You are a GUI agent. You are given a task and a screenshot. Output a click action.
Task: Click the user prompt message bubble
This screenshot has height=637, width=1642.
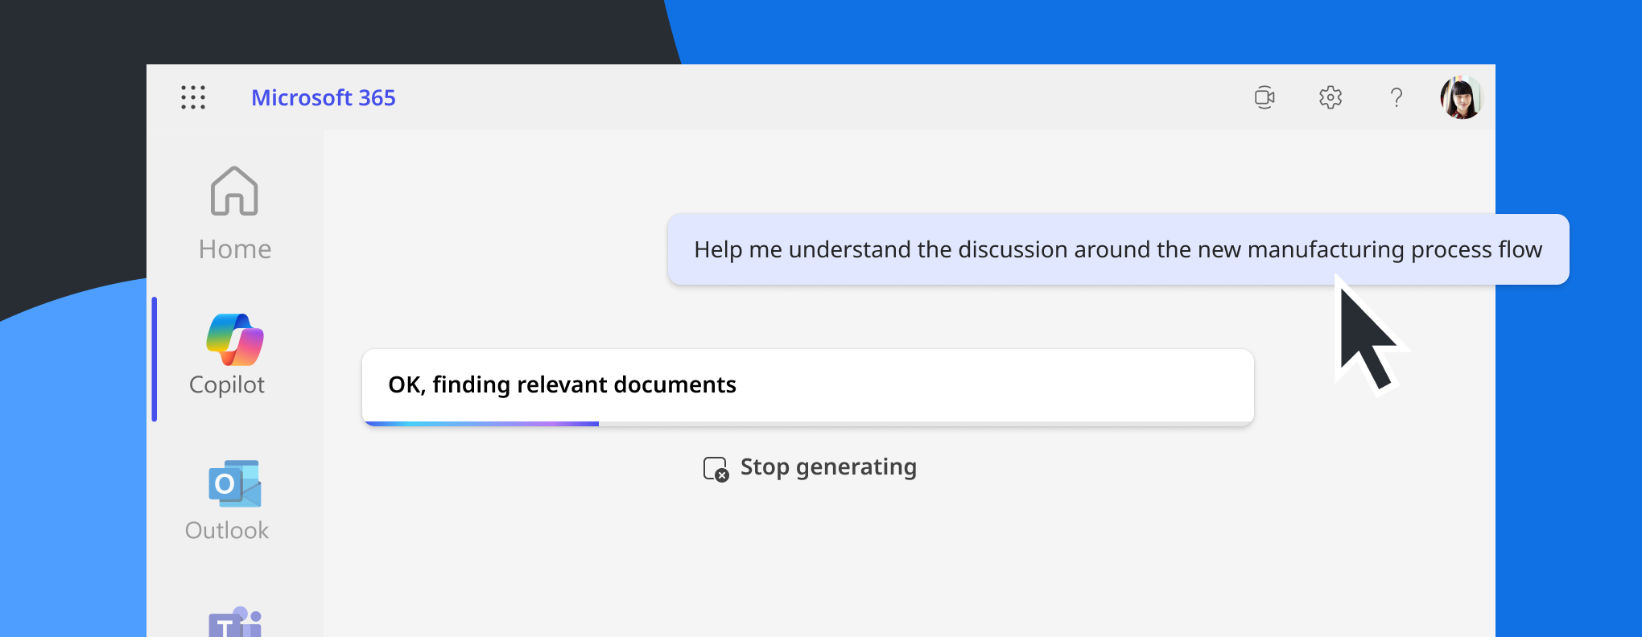(1118, 249)
